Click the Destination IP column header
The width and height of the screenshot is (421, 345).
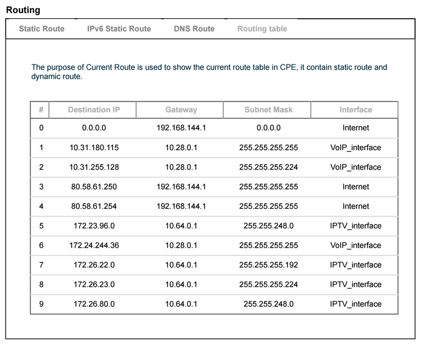click(x=94, y=110)
